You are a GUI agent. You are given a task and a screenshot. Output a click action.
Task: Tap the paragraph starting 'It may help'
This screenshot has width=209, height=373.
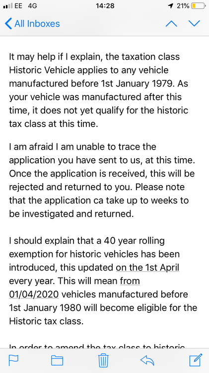point(99,91)
